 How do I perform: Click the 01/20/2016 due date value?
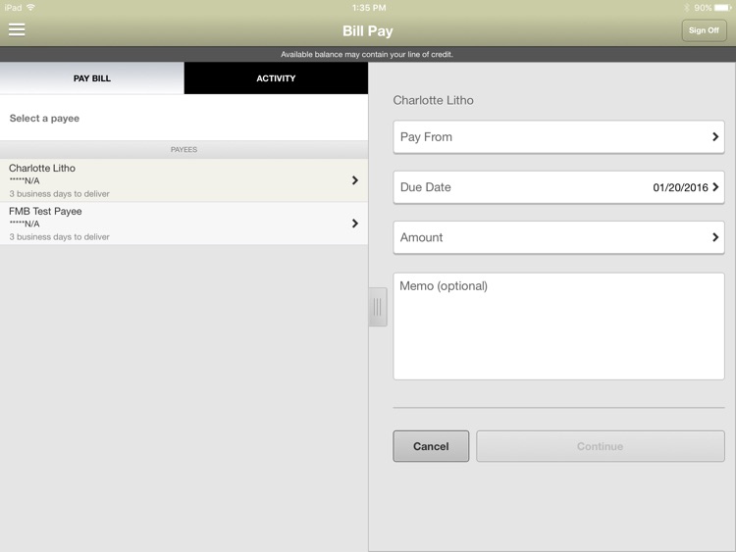[x=680, y=187]
